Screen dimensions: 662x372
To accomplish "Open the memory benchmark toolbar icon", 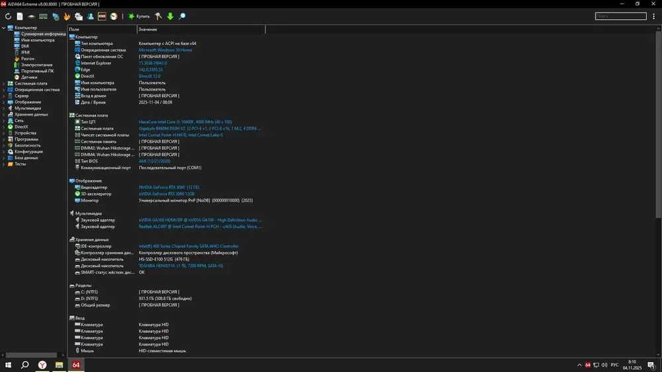I will click(x=43, y=17).
